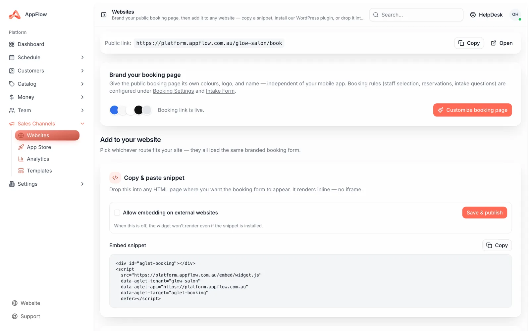The height and width of the screenshot is (331, 530).
Task: Select the Websites sidebar item
Action: click(x=47, y=135)
